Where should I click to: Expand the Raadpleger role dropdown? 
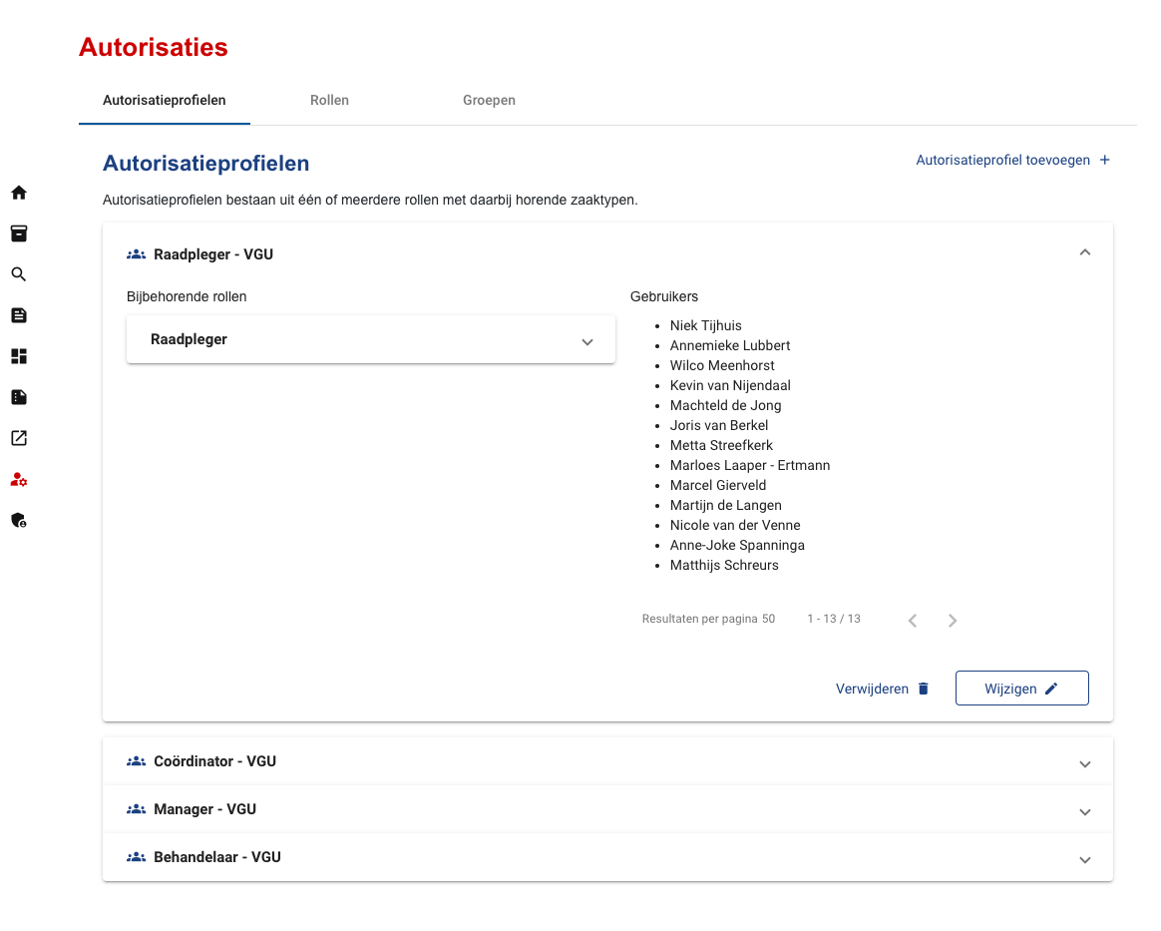click(587, 342)
